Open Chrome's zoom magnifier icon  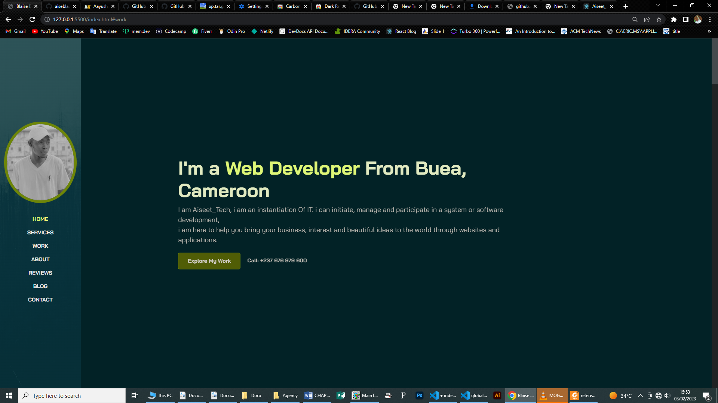[x=635, y=19]
